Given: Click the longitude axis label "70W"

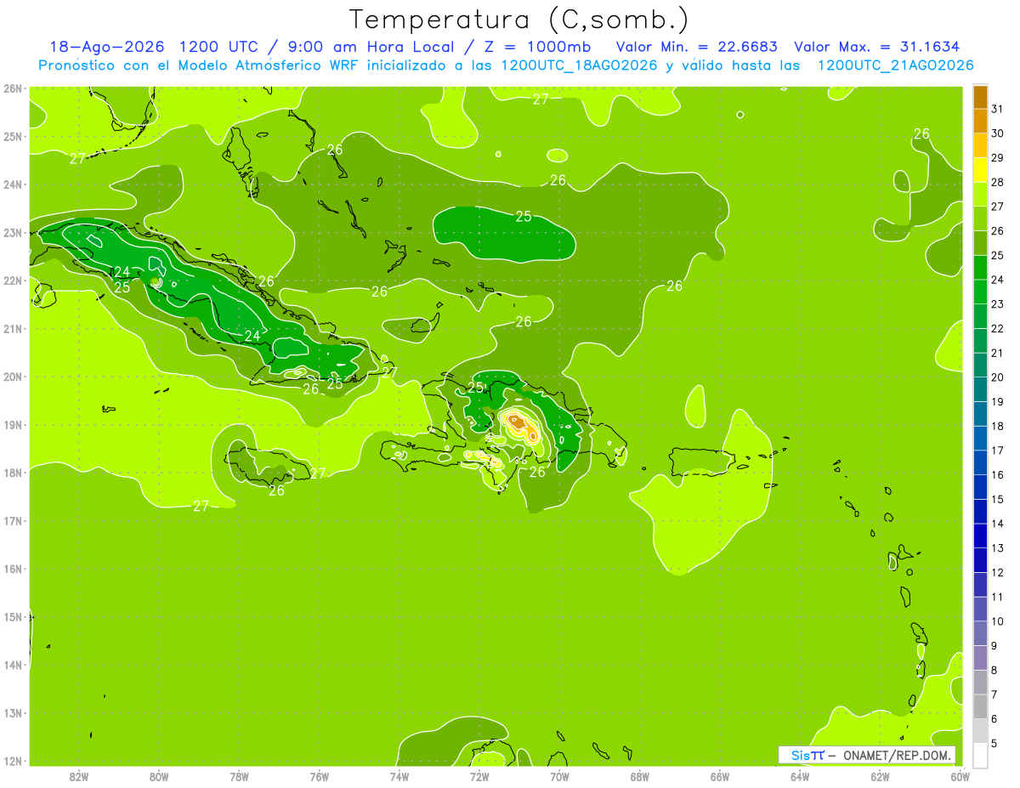Looking at the screenshot, I should 559,776.
